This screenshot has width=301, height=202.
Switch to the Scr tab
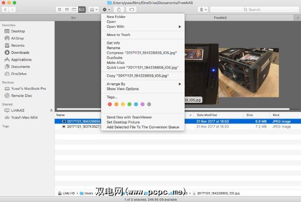(x=73, y=18)
